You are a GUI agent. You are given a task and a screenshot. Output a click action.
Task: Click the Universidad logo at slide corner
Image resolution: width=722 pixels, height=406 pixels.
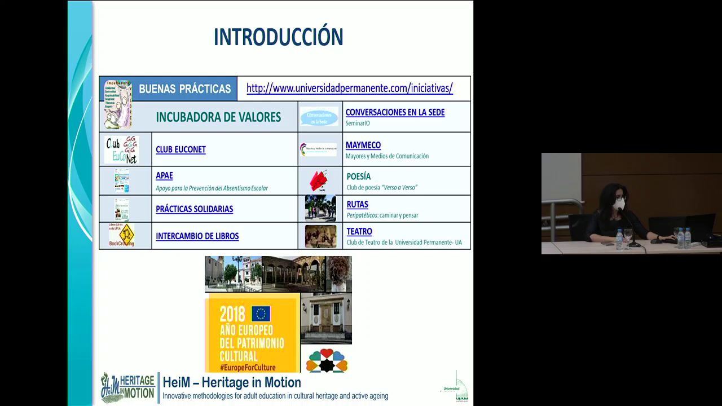454,387
